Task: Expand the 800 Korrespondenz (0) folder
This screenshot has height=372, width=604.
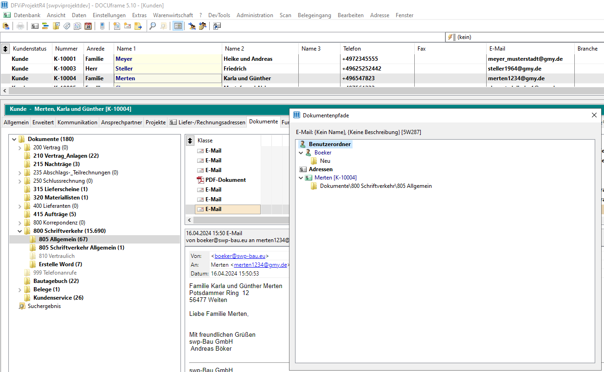Action: [20, 223]
